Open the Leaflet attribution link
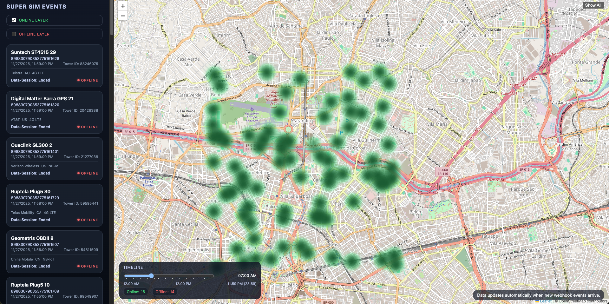The width and height of the screenshot is (609, 304). pos(547,301)
